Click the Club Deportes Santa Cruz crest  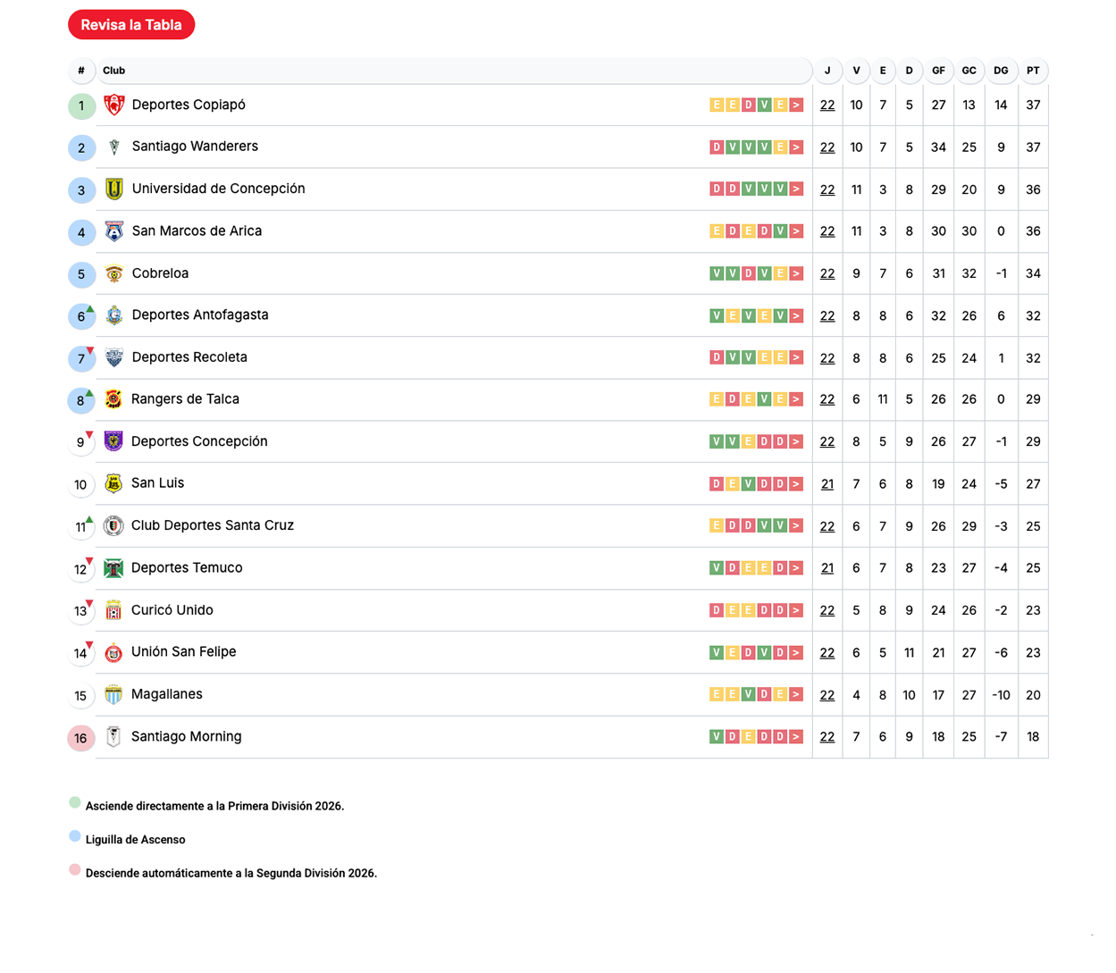point(113,526)
